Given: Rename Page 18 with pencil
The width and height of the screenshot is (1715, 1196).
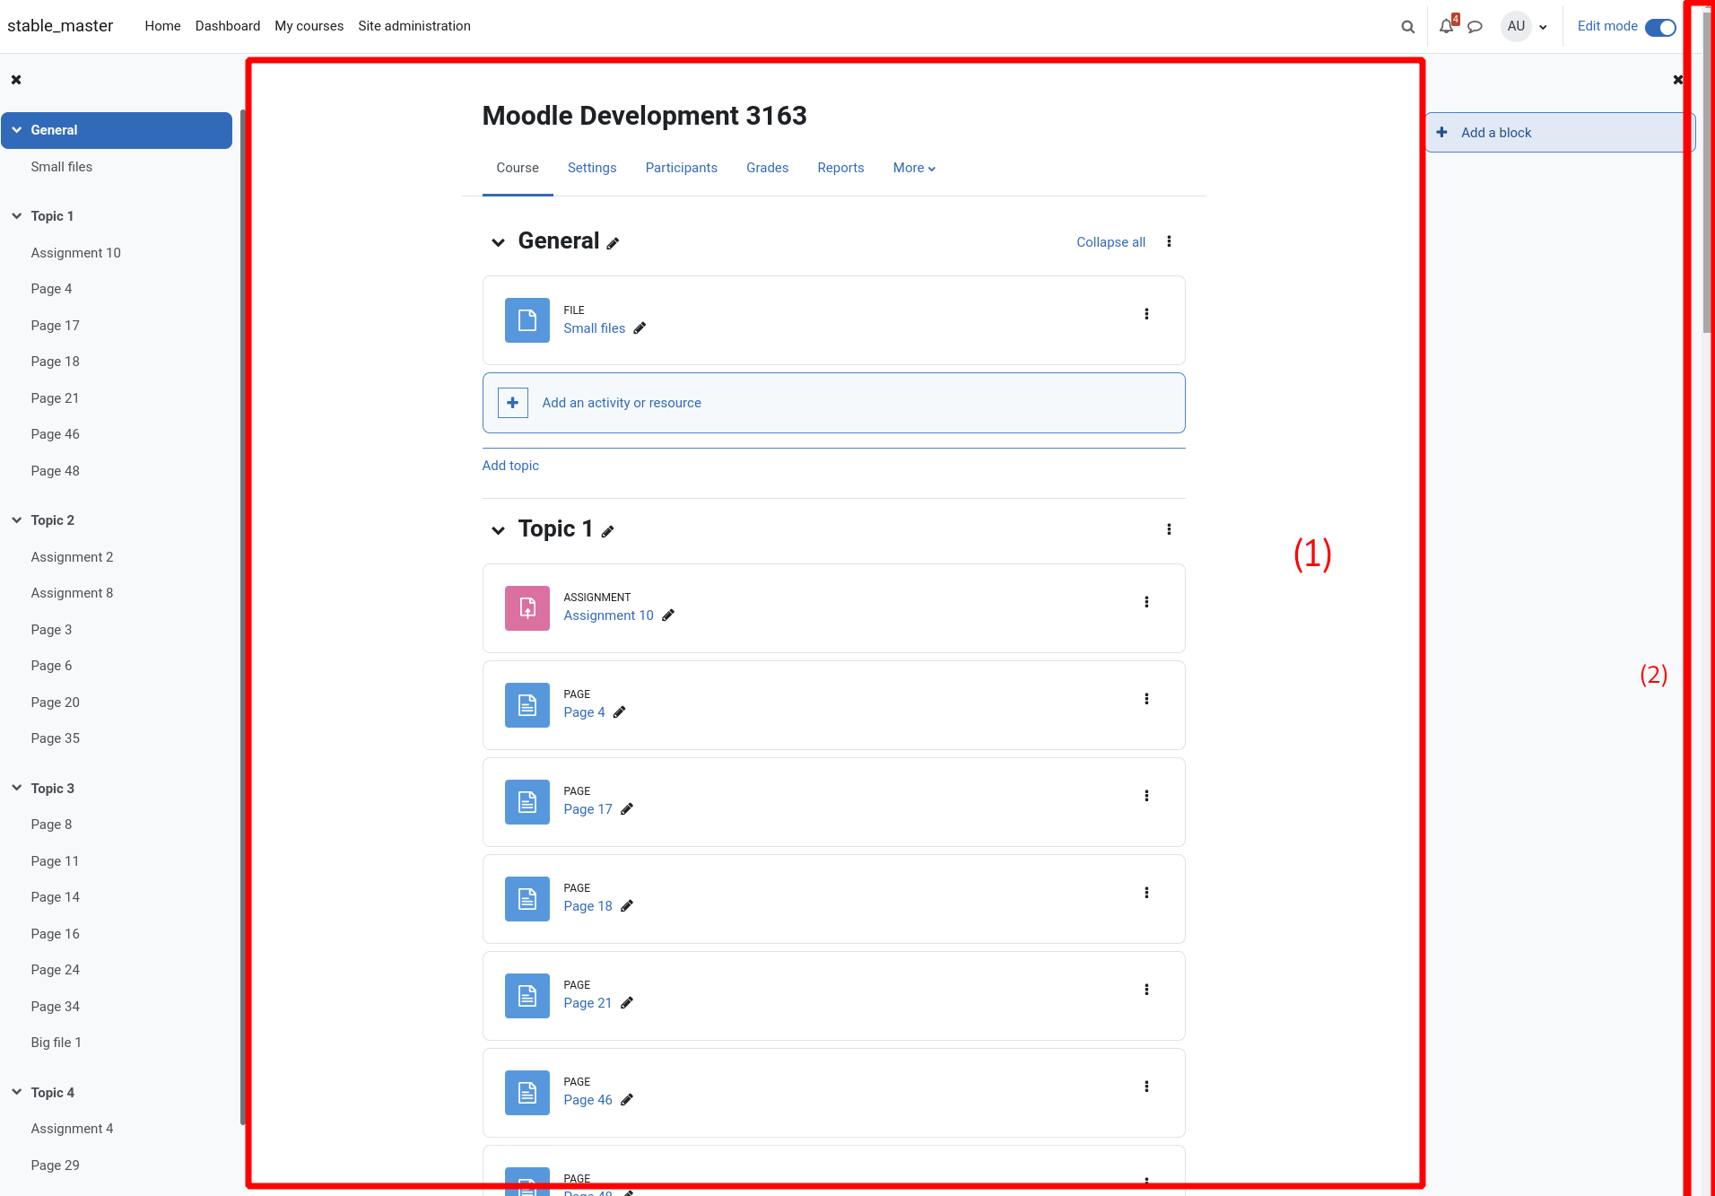Looking at the screenshot, I should (627, 906).
